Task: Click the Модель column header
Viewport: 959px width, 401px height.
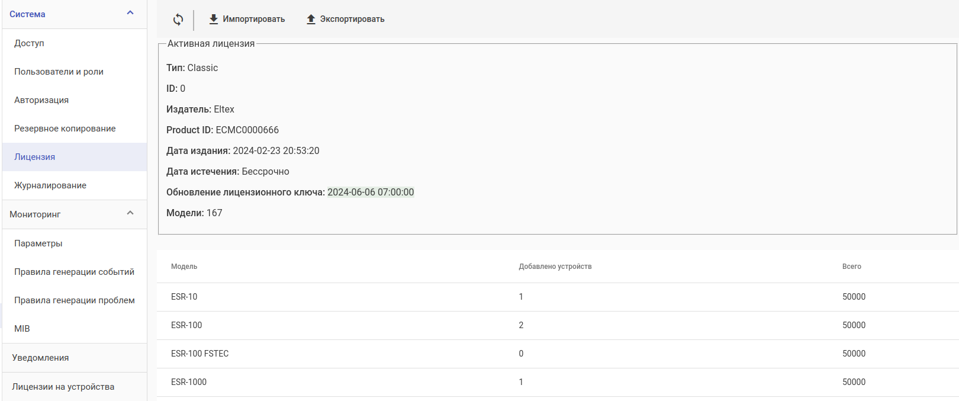Action: point(184,267)
